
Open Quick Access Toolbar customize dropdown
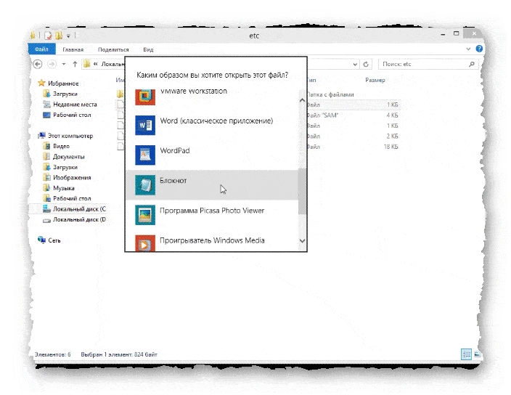tap(68, 36)
